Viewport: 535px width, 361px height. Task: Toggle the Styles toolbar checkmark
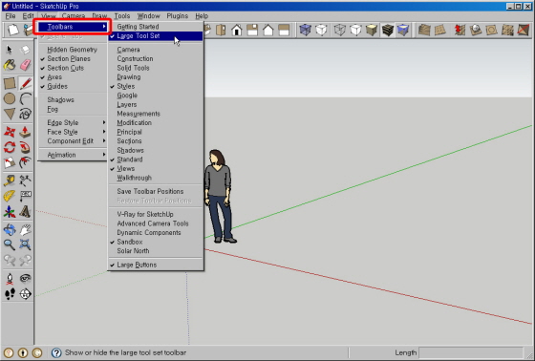click(156, 86)
